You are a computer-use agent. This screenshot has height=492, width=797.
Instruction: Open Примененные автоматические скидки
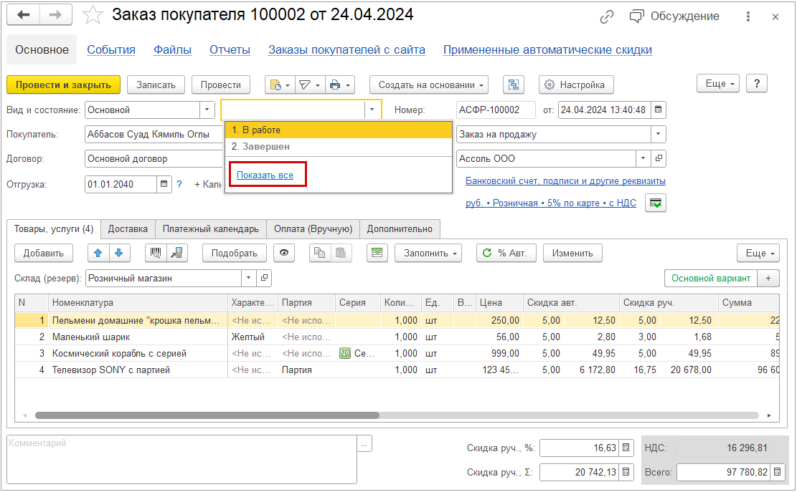coord(547,49)
